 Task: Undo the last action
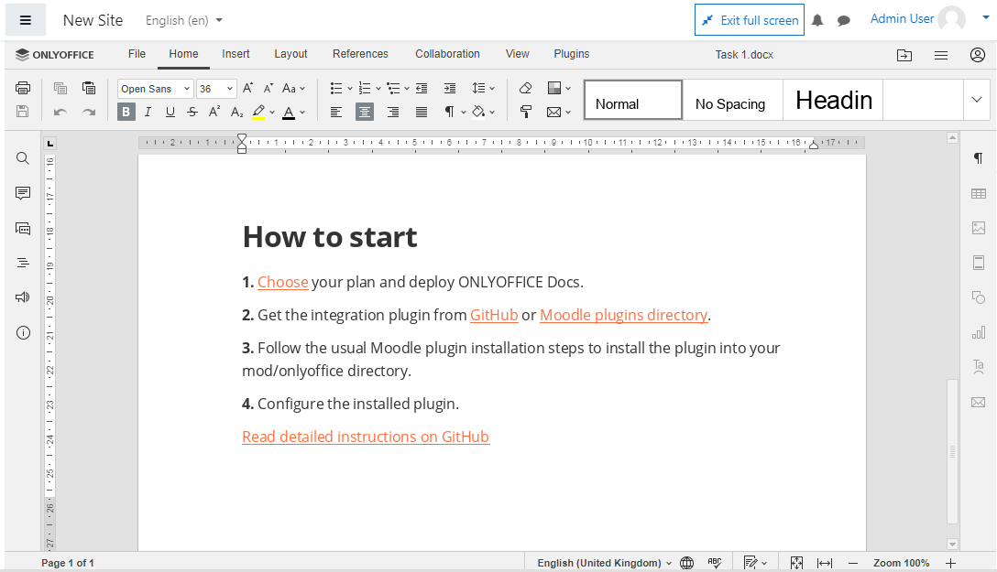(x=60, y=113)
